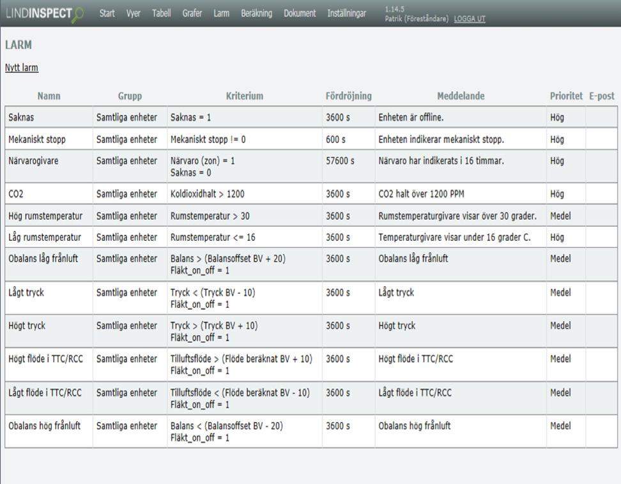Go to the Tabell page
Screen dimensions: 621x484
click(161, 13)
